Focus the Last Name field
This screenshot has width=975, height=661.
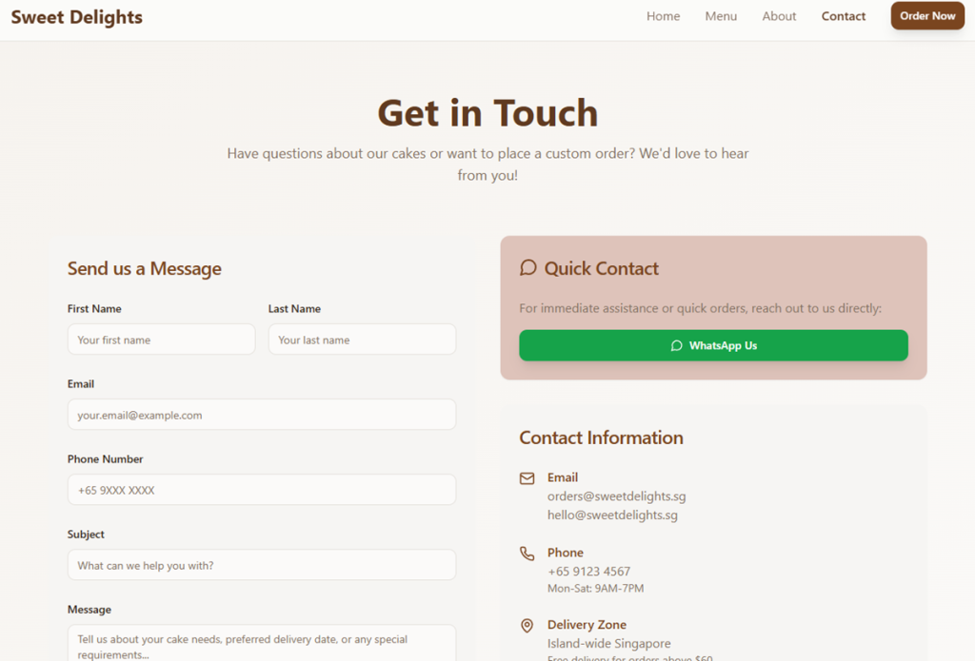[x=362, y=340]
